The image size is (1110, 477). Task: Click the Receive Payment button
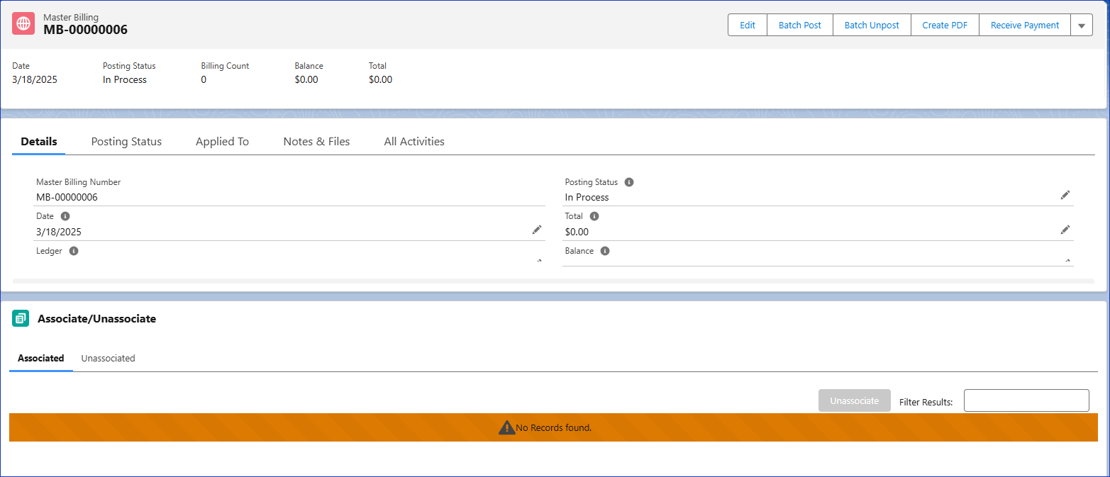coord(1025,26)
